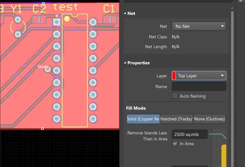Select the C2 capacitor footprint
This screenshot has height=167, width=245.
click(39, 20)
